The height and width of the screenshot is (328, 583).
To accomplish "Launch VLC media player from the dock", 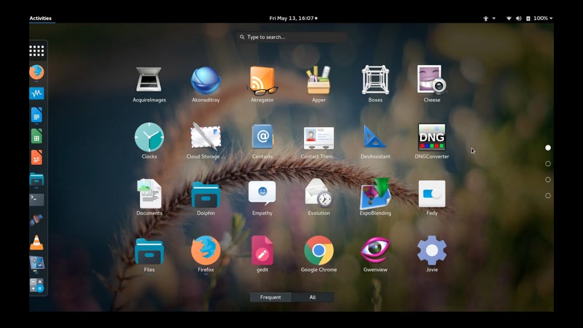I will (37, 242).
